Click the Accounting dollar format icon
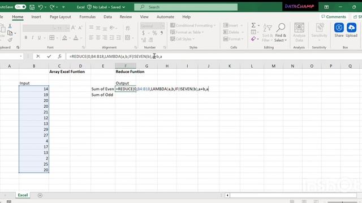Viewport: 362px width, 203px height. 143,33
